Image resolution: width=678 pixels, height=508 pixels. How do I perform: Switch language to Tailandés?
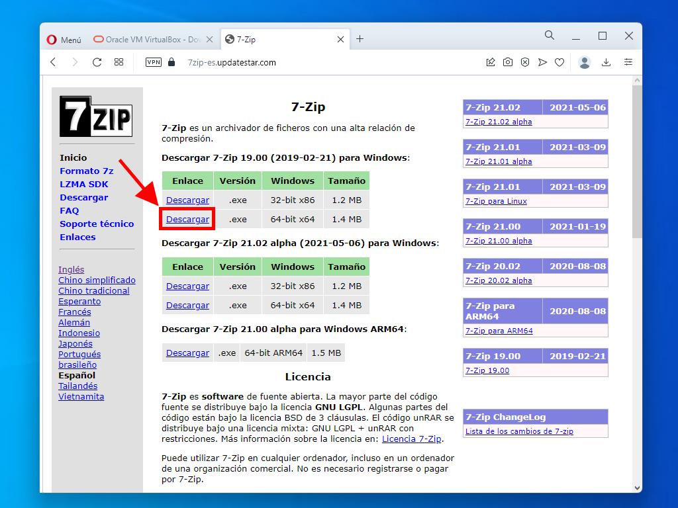[x=78, y=386]
